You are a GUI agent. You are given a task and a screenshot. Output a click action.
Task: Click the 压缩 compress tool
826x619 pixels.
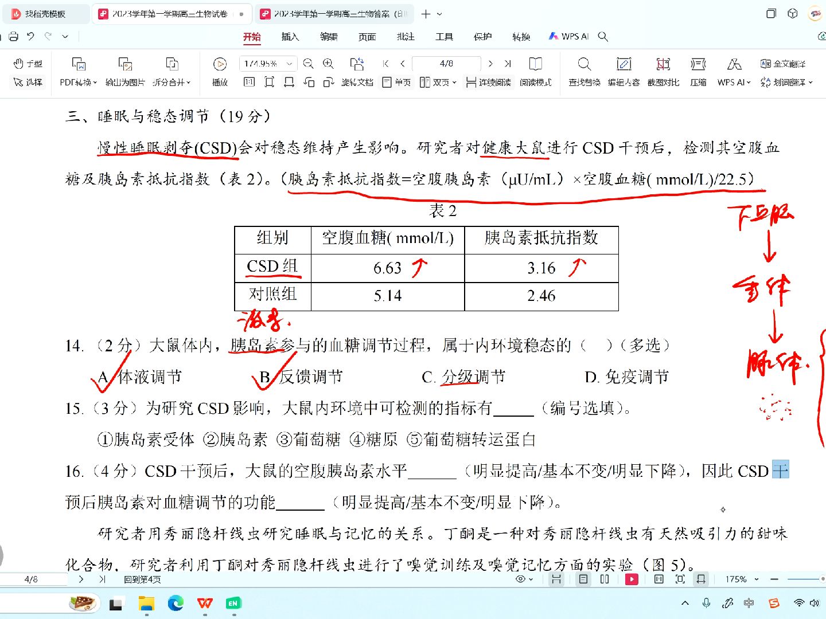698,72
